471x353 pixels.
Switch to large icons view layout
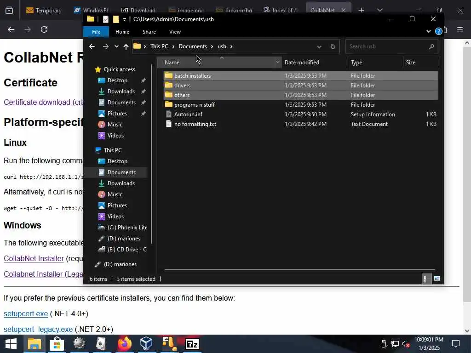click(437, 279)
